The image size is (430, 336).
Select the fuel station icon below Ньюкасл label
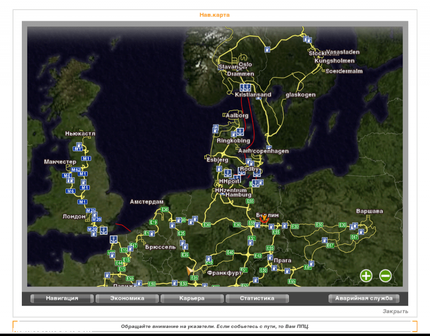[79, 145]
